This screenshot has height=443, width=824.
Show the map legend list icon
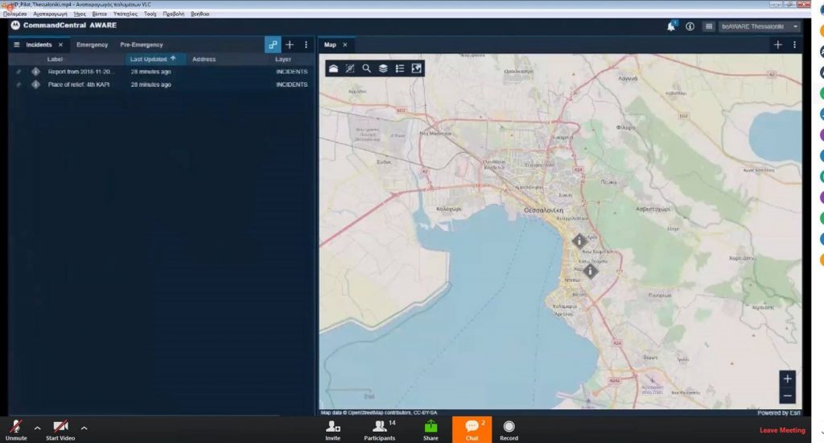[x=400, y=68]
